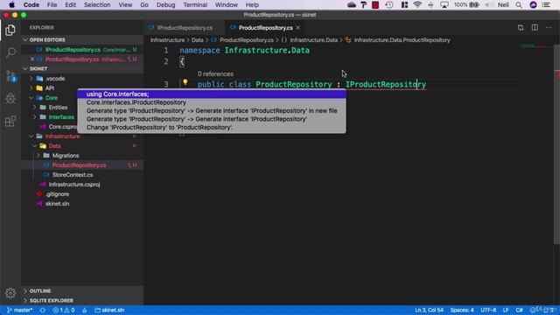Open More Actions ellipsis in editor toolbar
Screen dimensions: 560x315
tap(549, 27)
